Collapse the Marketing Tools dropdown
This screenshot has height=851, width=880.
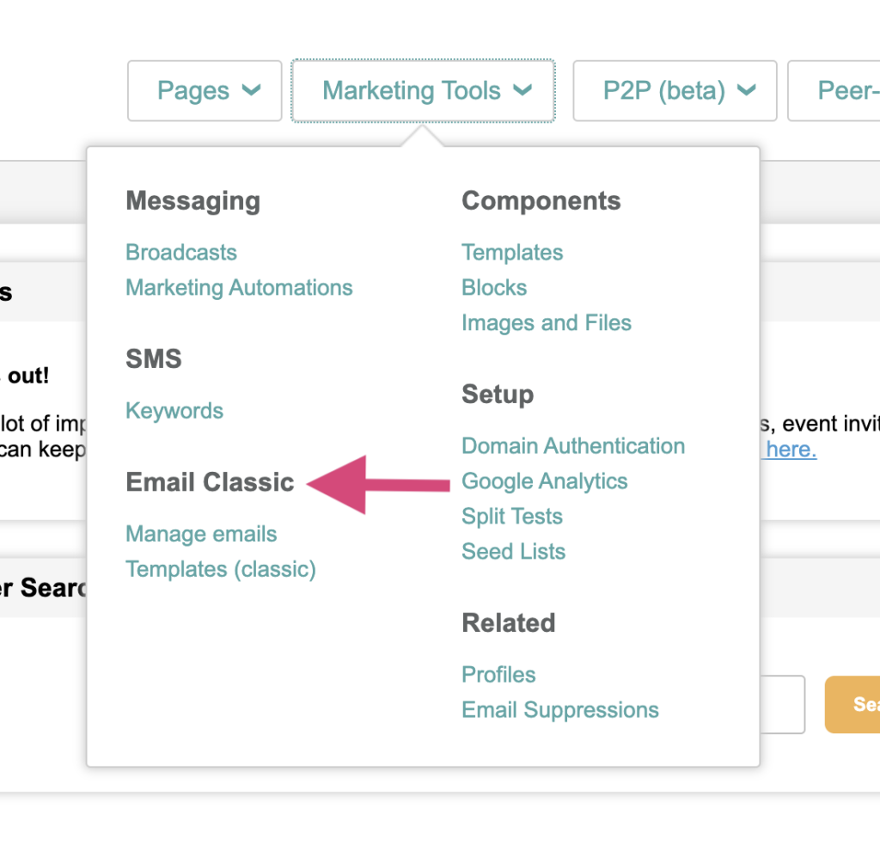click(423, 90)
